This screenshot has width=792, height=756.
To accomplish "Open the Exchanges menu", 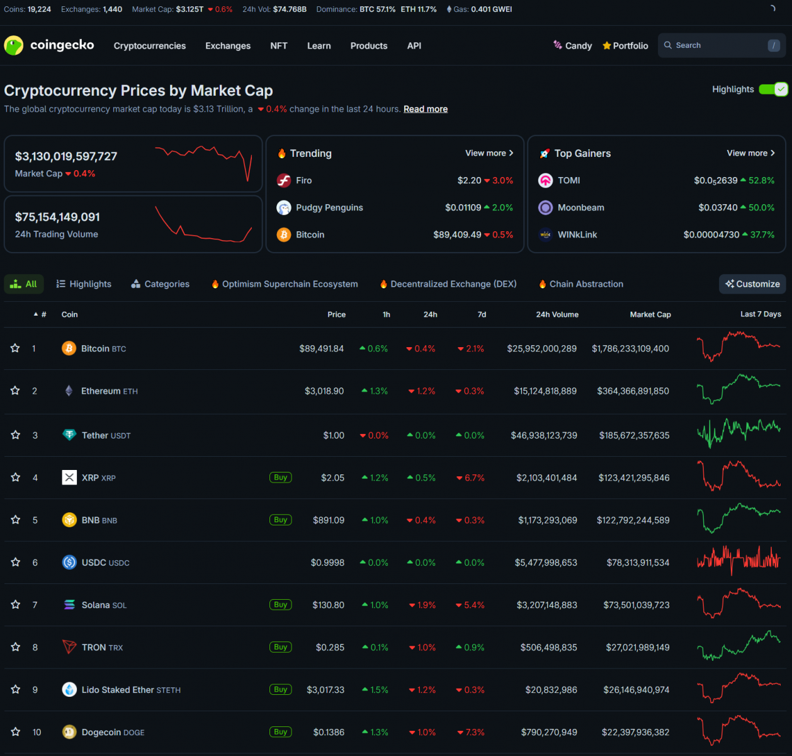I will tap(228, 46).
